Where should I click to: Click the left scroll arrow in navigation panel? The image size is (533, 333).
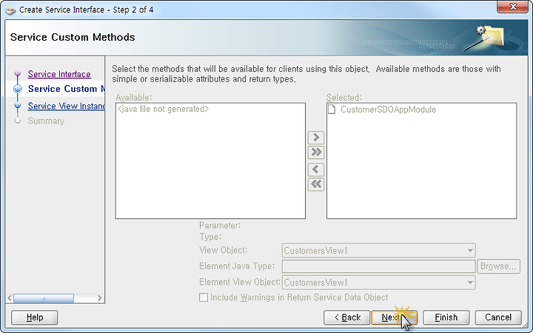[x=10, y=298]
